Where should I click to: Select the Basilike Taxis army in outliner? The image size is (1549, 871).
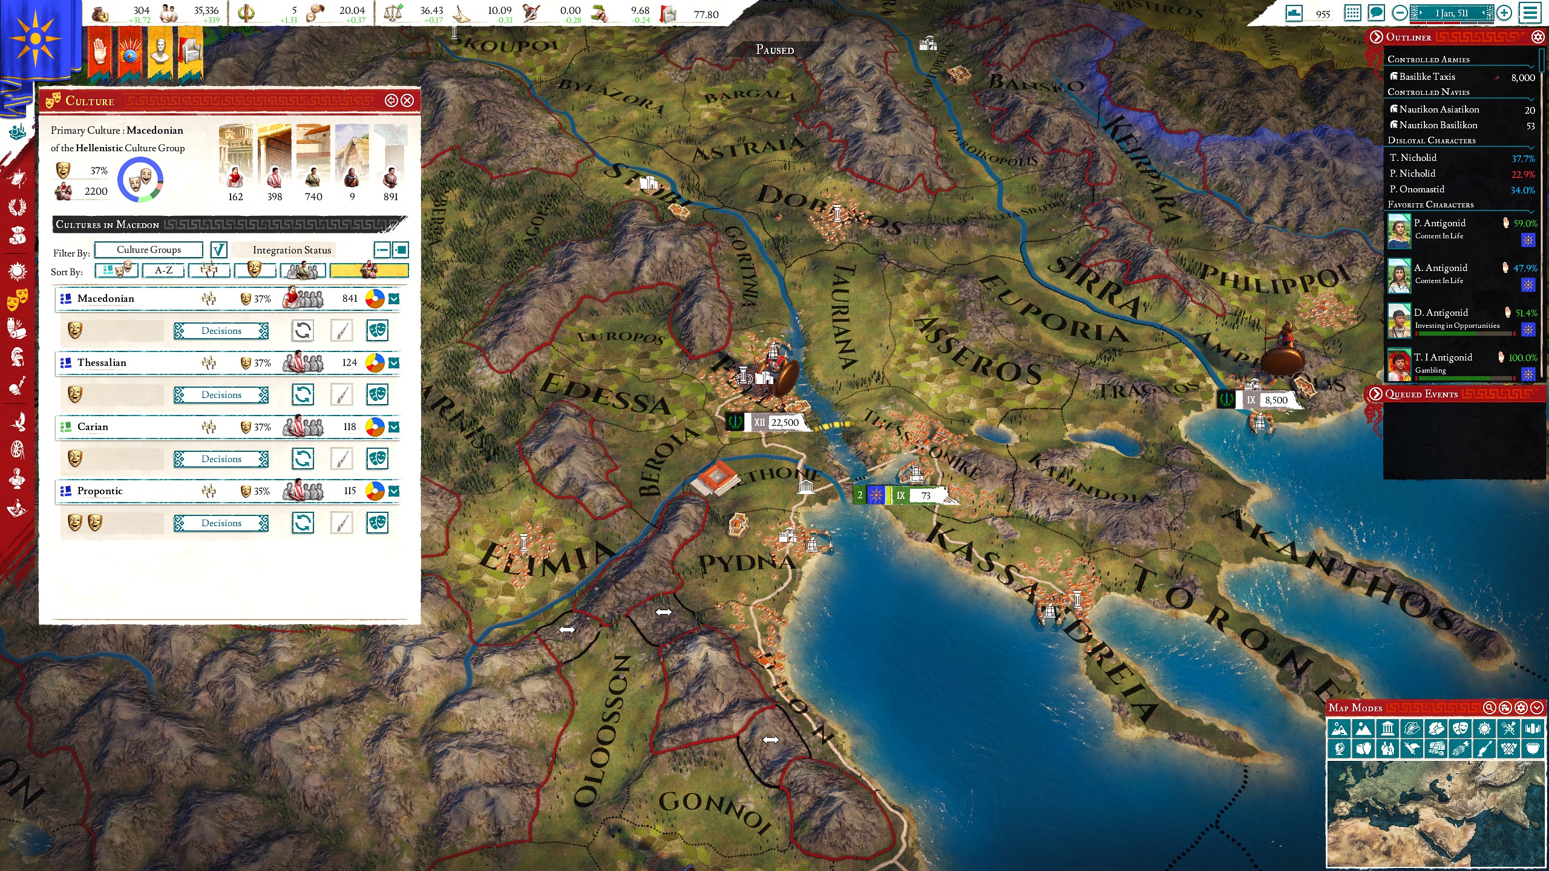pyautogui.click(x=1462, y=77)
